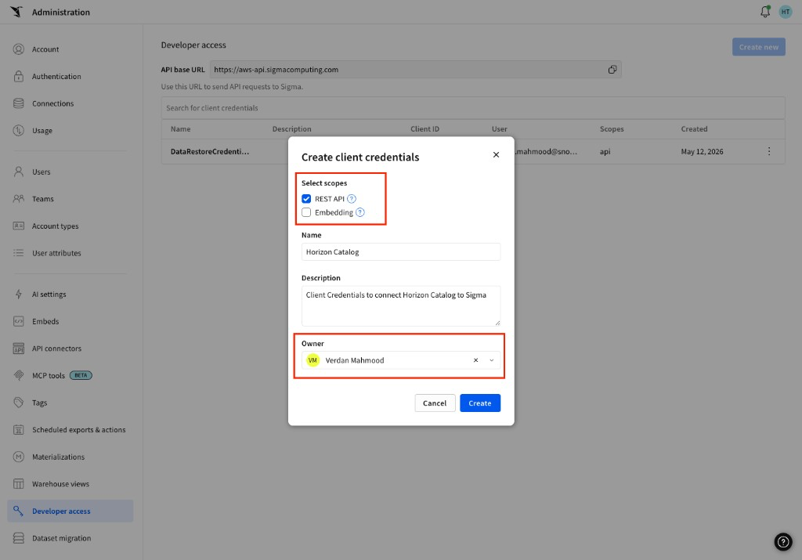
Task: Open the Usage page link
Action: [x=42, y=131]
